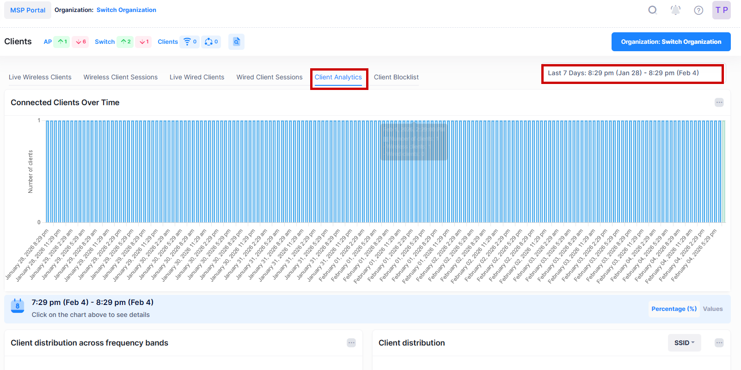This screenshot has width=741, height=370.
Task: Switch to Client Blocklist tab
Action: (396, 77)
